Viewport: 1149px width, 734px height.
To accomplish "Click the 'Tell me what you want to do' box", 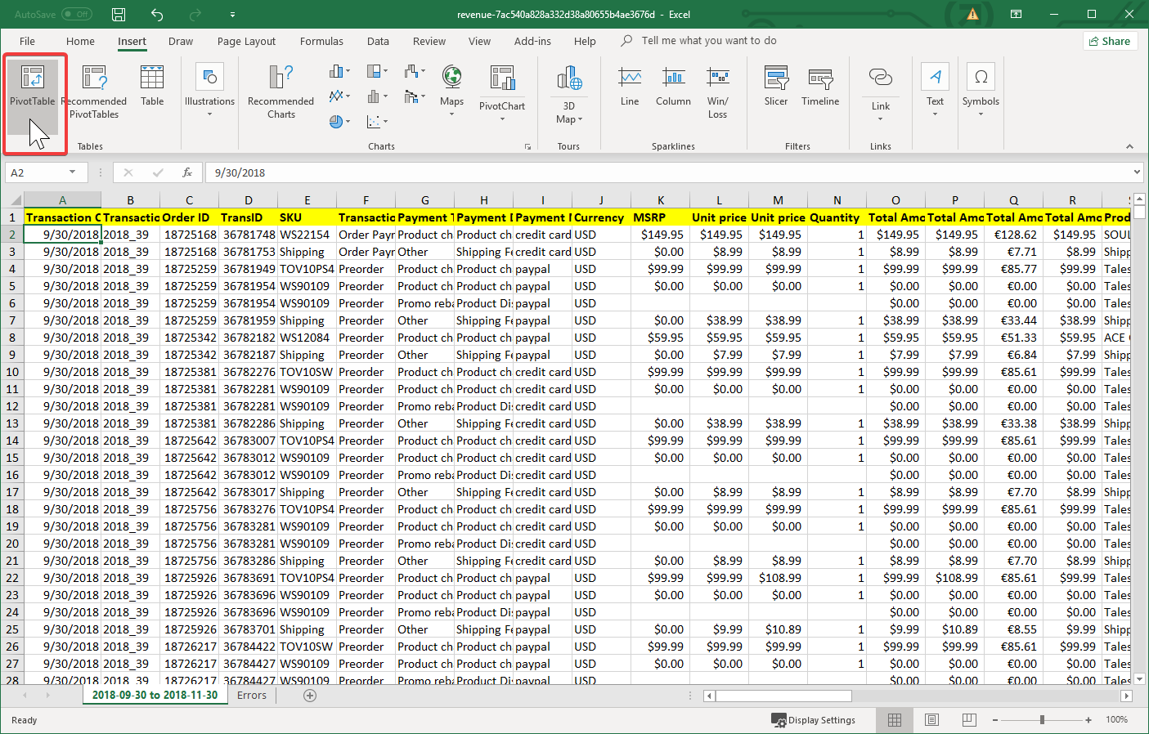I will pyautogui.click(x=708, y=41).
